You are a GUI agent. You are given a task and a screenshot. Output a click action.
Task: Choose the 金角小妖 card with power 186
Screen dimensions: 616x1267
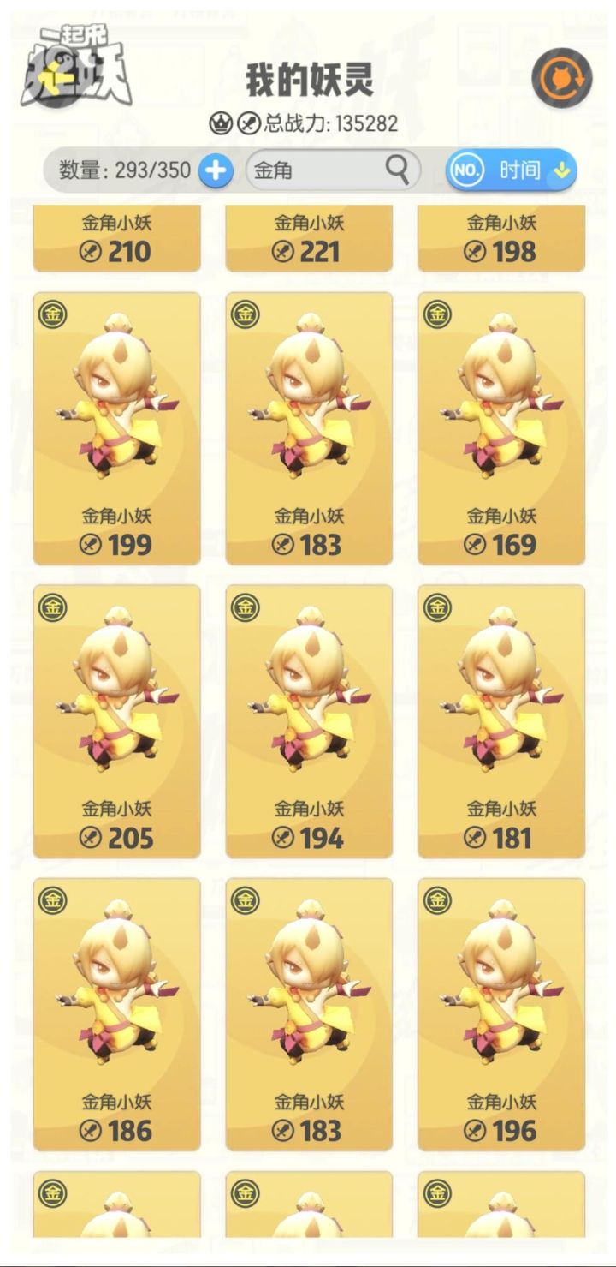116,1014
